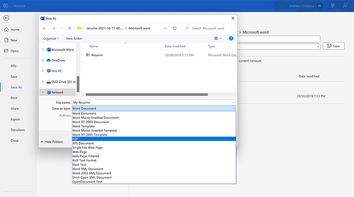The height and width of the screenshot is (197, 354).
Task: Open the Info page in sidebar
Action: (x=14, y=66)
